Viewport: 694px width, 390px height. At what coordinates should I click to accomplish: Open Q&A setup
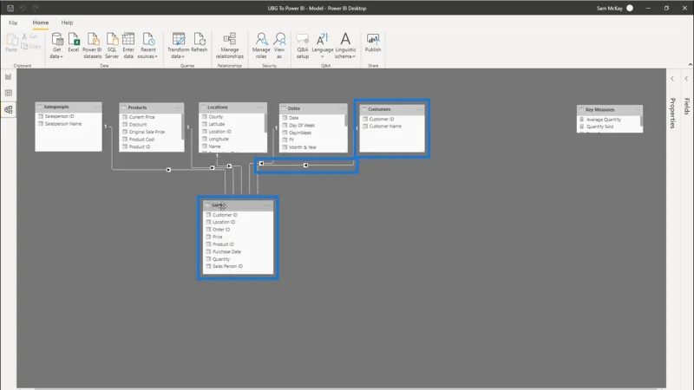coord(302,46)
